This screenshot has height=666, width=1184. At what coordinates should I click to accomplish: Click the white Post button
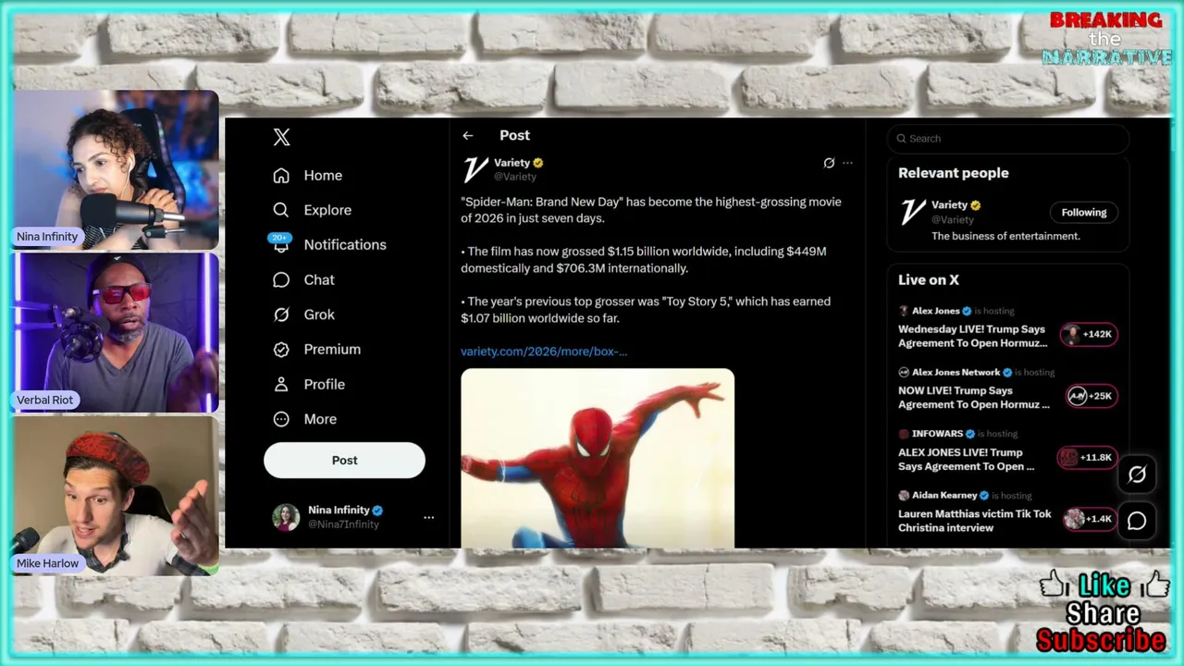344,460
